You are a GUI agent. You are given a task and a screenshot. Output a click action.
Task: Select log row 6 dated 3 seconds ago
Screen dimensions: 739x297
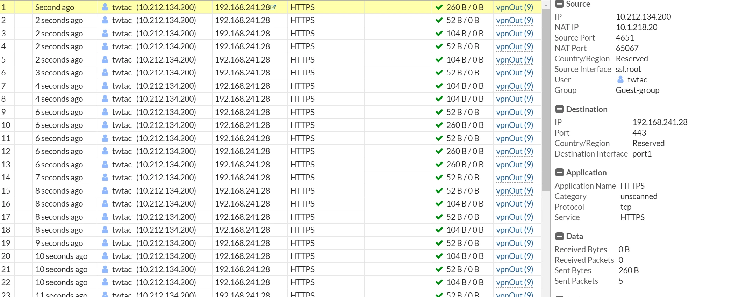(x=271, y=73)
